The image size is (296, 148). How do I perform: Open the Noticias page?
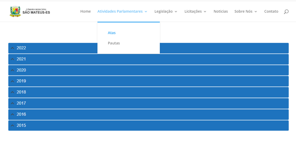(x=221, y=11)
